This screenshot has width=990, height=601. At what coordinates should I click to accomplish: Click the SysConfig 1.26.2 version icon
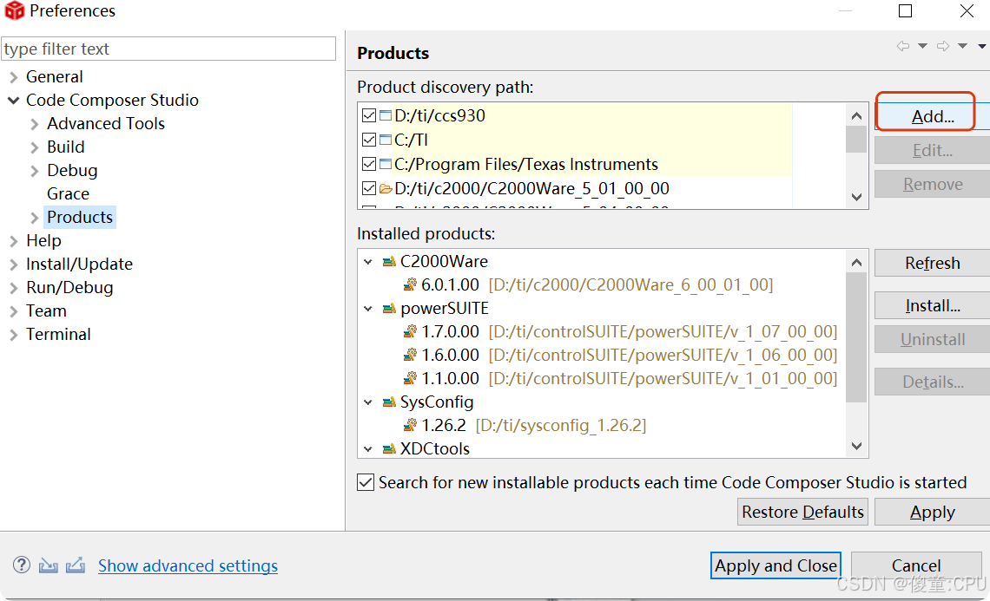point(411,426)
